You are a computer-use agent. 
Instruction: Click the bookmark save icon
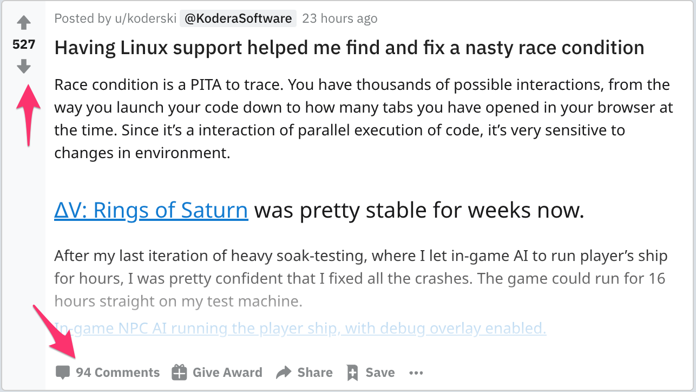(352, 373)
